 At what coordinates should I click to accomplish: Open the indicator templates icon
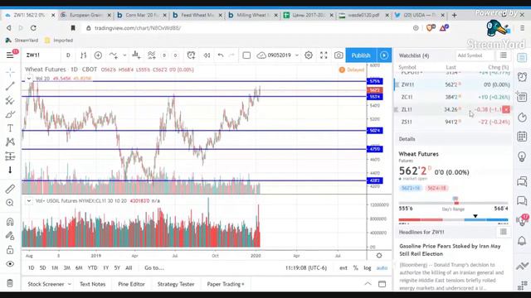[152, 55]
